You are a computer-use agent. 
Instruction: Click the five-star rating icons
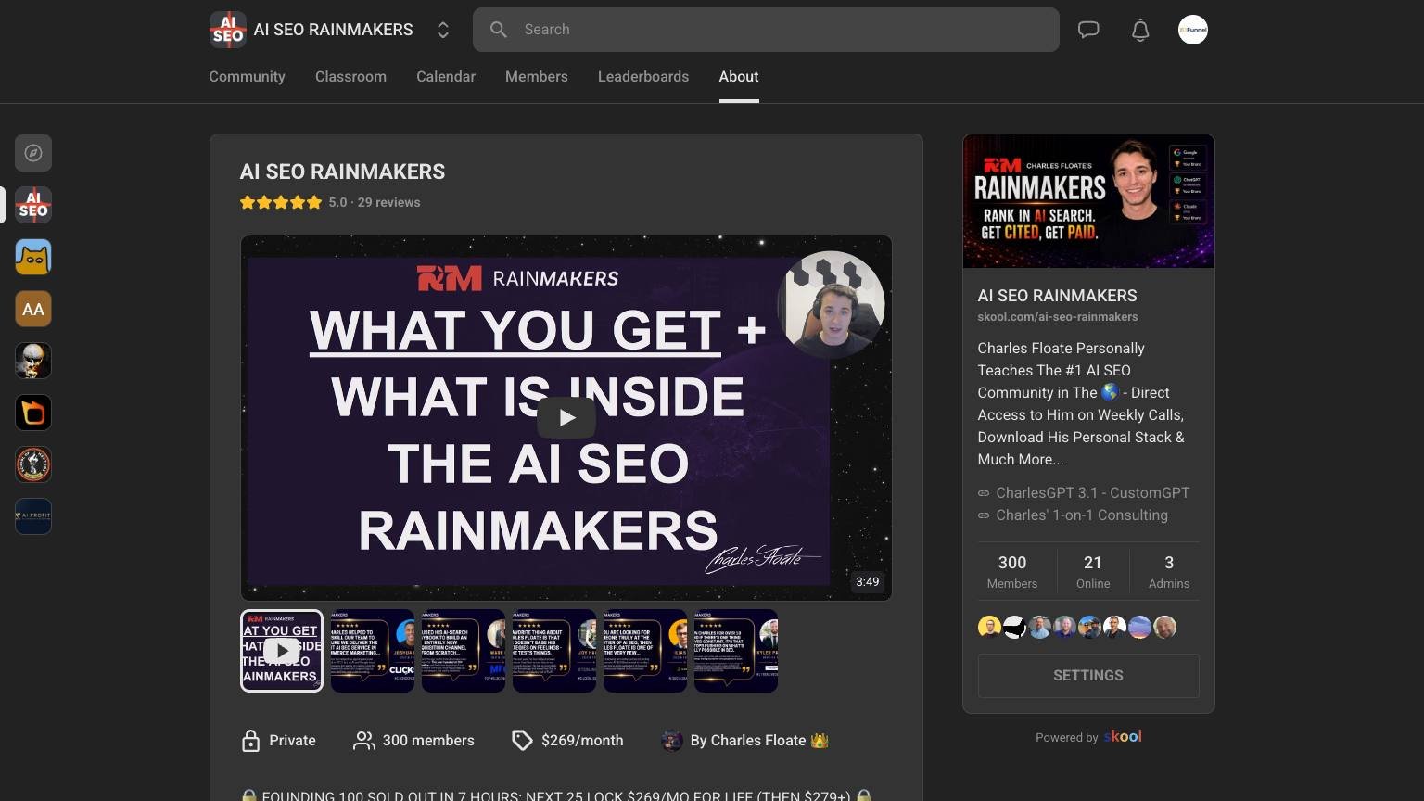click(281, 202)
